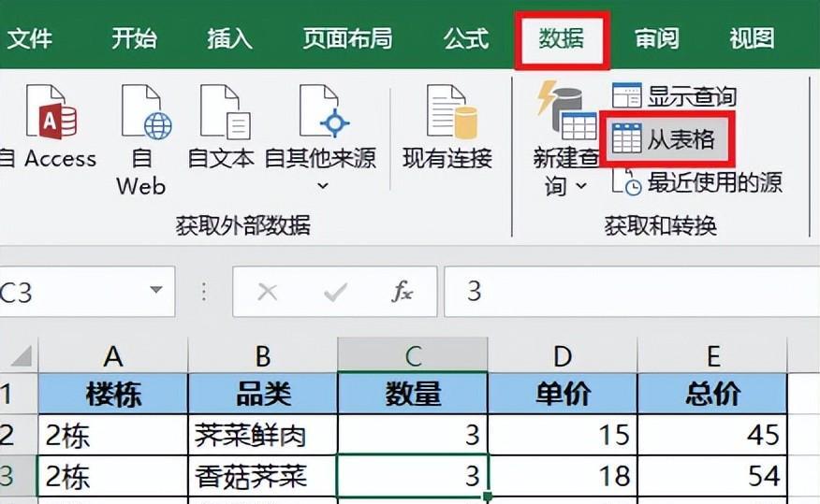Expand the 新建查询 dropdown chevron
The height and width of the screenshot is (504, 820).
click(x=581, y=185)
